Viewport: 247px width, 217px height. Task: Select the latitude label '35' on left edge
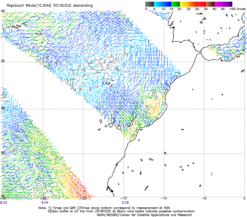tap(3, 61)
